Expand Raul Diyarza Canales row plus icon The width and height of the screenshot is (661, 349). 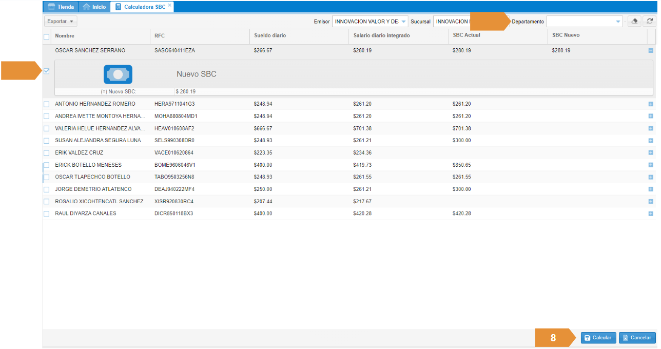point(651,214)
